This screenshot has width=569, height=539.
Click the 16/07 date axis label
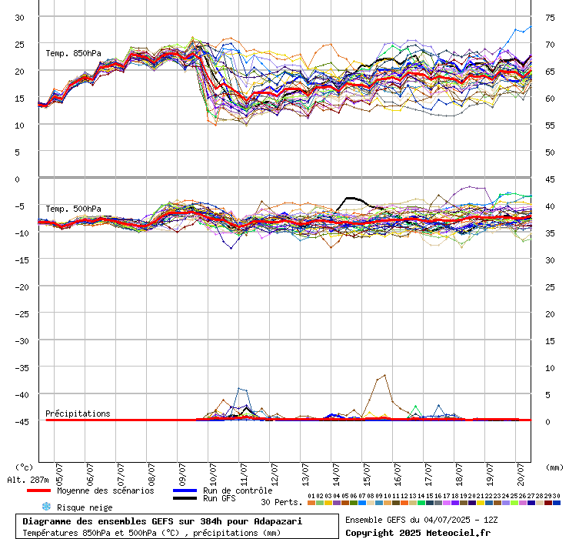(398, 474)
